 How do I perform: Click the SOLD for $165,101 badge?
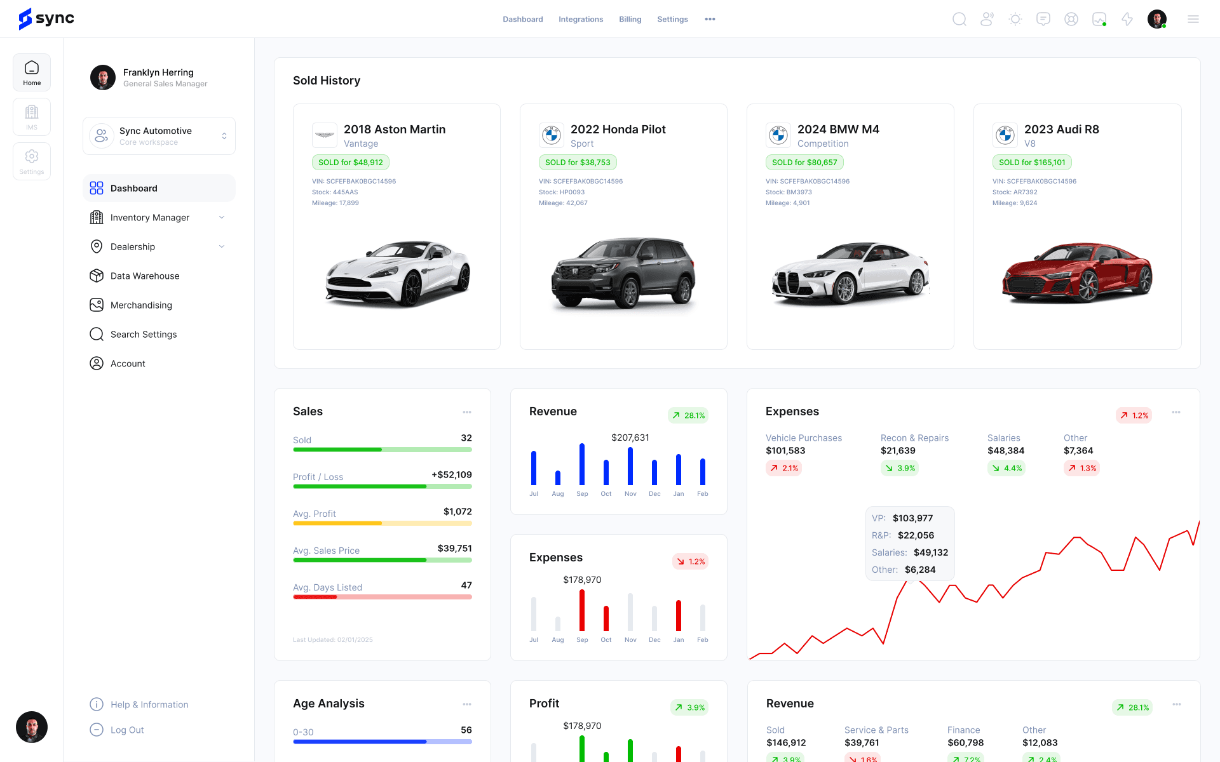[x=1032, y=163]
